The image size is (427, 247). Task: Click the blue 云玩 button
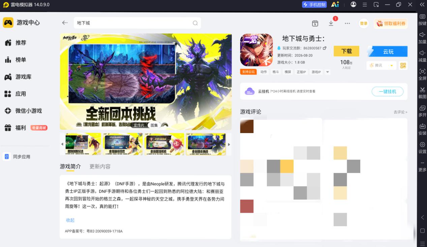click(387, 51)
